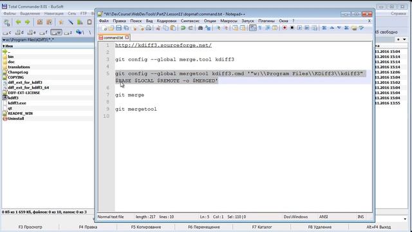Image resolution: width=412 pixels, height=232 pixels.
Task: Click the F8 Удаление button
Action: pyautogui.click(x=320, y=227)
